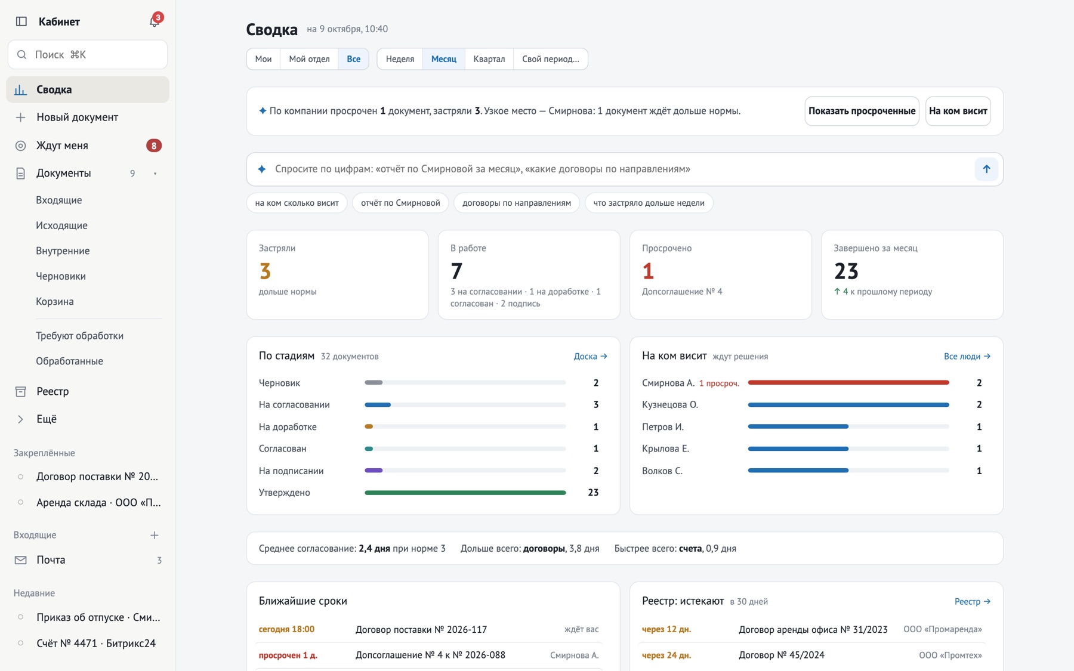Click the plus icon beside Новый документ
The height and width of the screenshot is (671, 1074).
click(21, 117)
